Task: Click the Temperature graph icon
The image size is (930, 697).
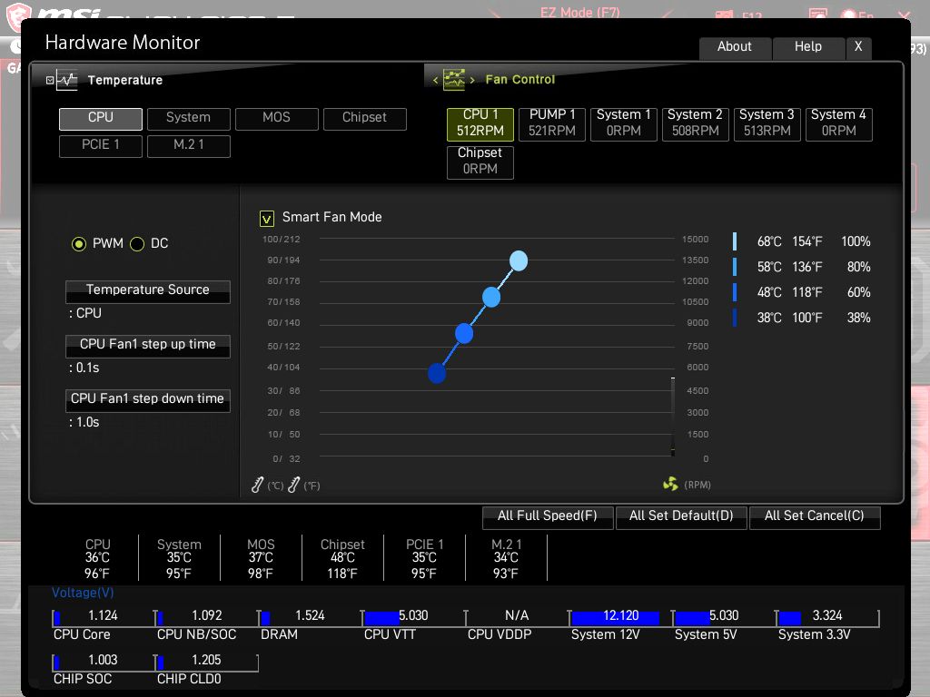Action: [67, 80]
